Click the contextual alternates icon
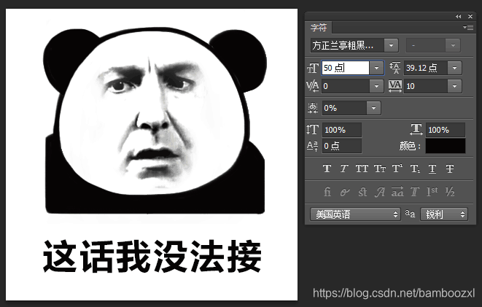This screenshot has height=307, width=482. [x=345, y=192]
